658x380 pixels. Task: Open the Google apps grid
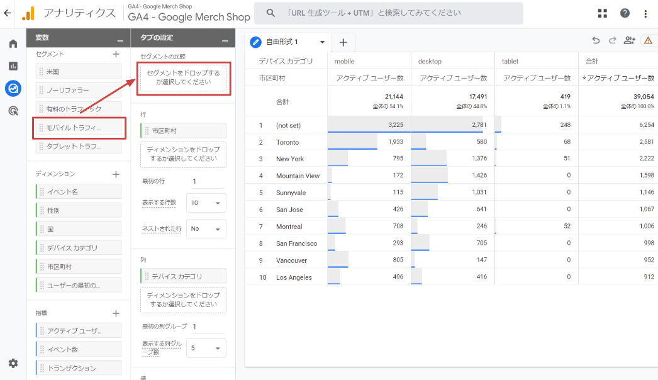tap(603, 13)
